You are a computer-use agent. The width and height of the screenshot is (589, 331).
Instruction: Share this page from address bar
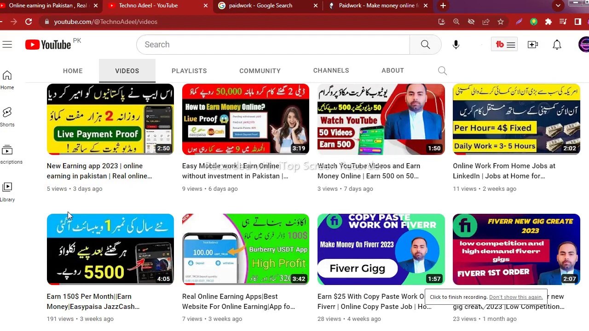click(x=486, y=22)
